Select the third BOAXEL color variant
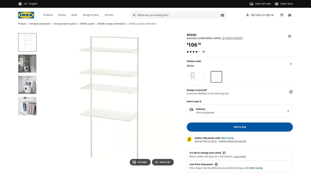 pos(216,76)
